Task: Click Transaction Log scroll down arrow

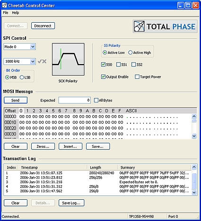Action: (x=194, y=192)
